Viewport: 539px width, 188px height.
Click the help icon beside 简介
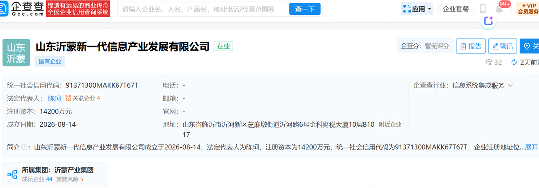click(24, 147)
